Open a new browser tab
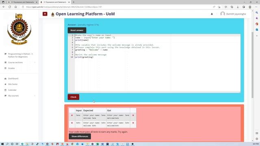 coord(74,2)
